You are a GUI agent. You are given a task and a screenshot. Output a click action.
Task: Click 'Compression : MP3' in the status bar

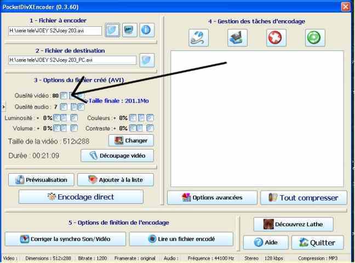coord(318,258)
